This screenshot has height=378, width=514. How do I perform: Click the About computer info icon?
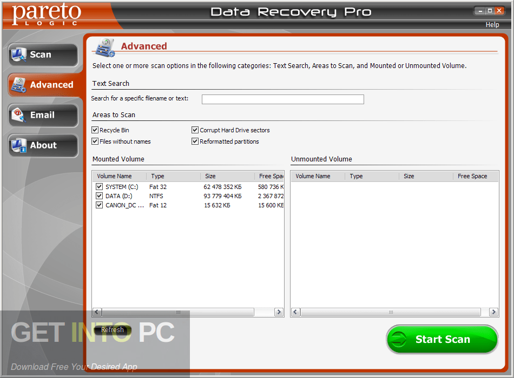tap(18, 145)
